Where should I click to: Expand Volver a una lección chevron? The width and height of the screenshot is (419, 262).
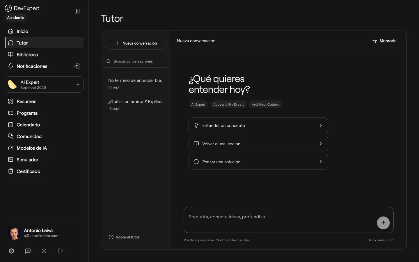(321, 144)
